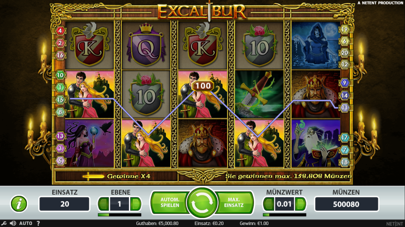This screenshot has height=227, width=405.
Task: Click the Ebene level slider bar
Action: click(x=120, y=215)
